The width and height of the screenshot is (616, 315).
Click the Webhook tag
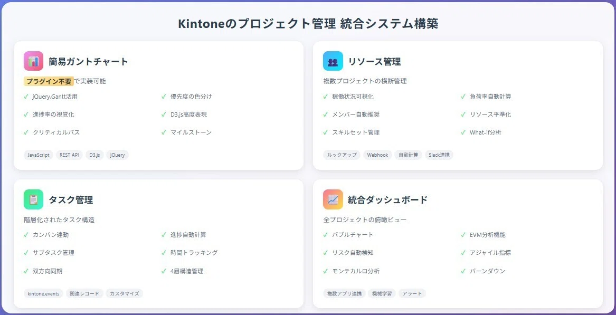pyautogui.click(x=377, y=155)
